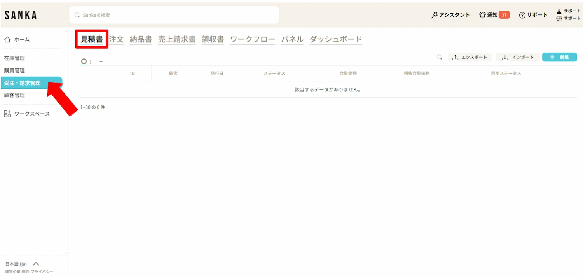Image resolution: width=583 pixels, height=277 pixels.
Task: Open notifications via the bell icon
Action: tap(482, 15)
